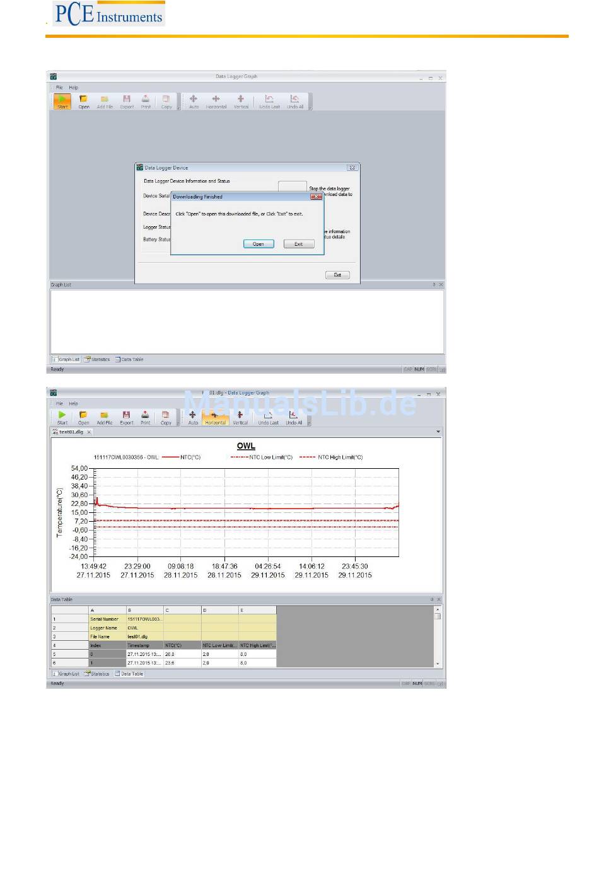The width and height of the screenshot is (599, 874).
Task: Export data from lower test01.dlg window
Action: (x=126, y=417)
